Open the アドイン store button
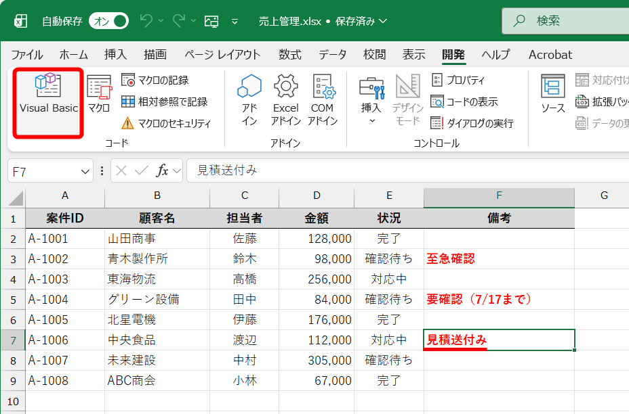 tap(249, 100)
